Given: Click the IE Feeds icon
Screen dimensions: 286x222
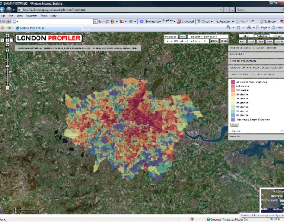Looking at the screenshot, I should click(x=238, y=27).
